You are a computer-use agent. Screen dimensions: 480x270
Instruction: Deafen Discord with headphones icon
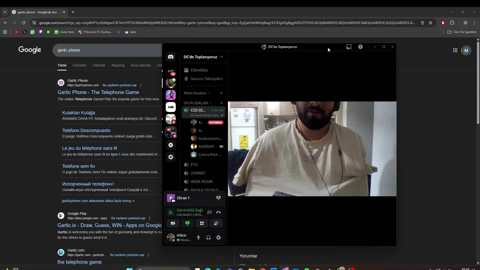(x=208, y=237)
